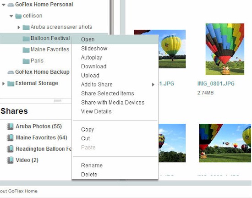
Task: Collapse the GoFlex Home Personal tree node
Action: point(3,5)
